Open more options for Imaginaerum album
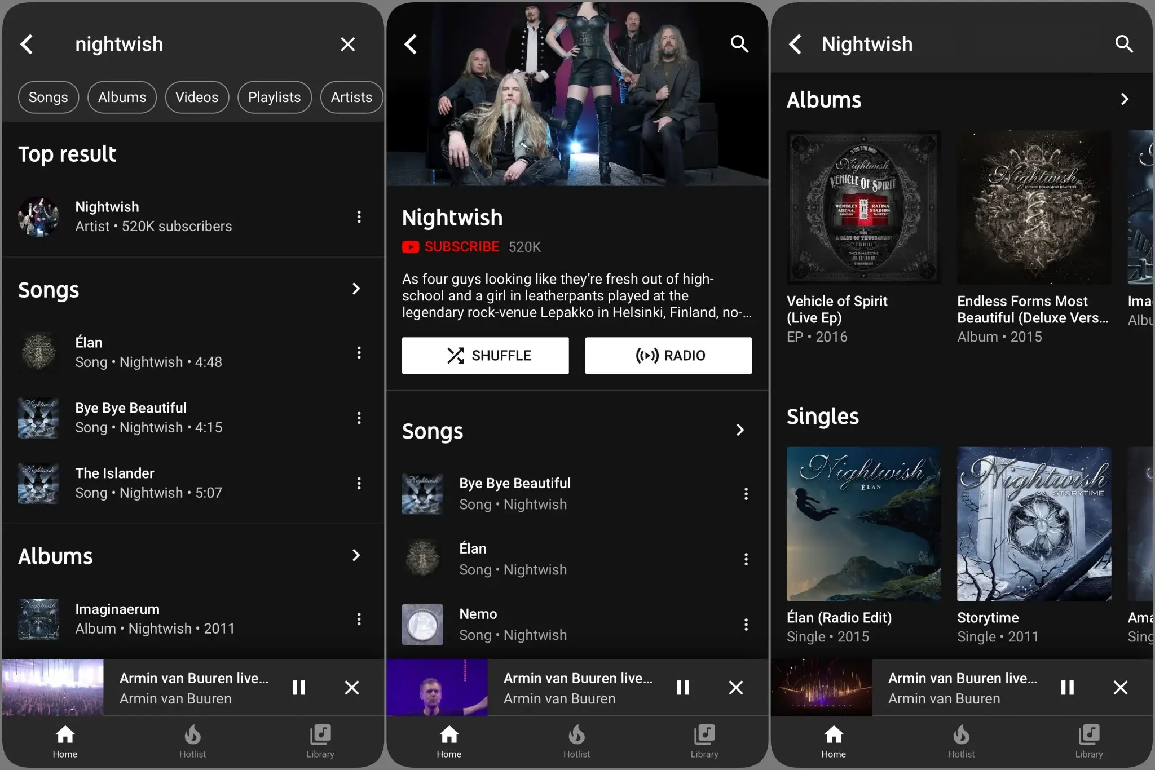The height and width of the screenshot is (770, 1155). [x=359, y=619]
